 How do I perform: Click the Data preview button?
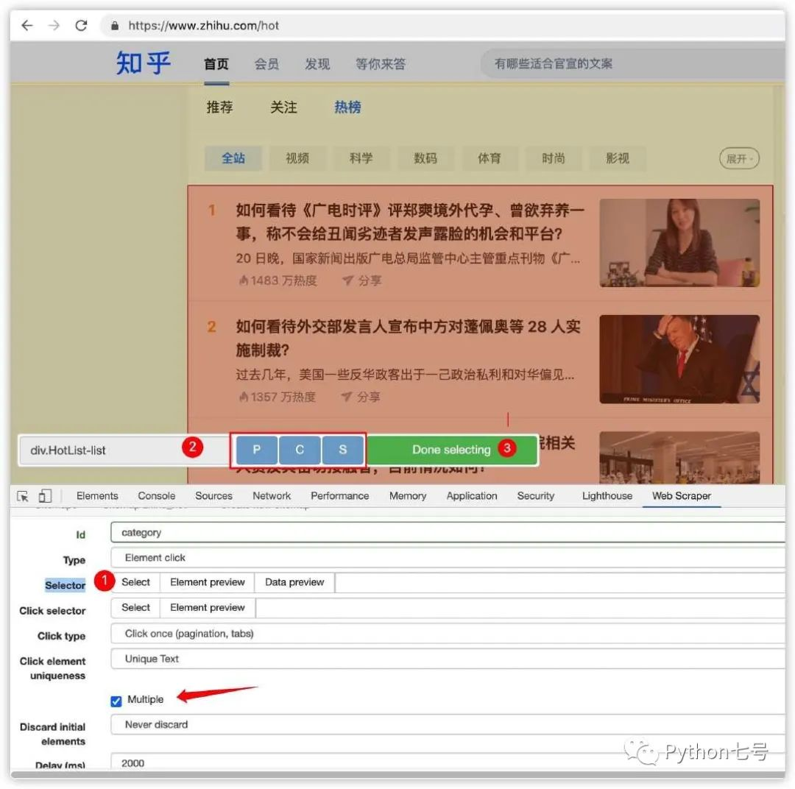coord(294,582)
